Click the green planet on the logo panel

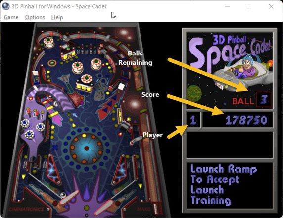[193, 93]
